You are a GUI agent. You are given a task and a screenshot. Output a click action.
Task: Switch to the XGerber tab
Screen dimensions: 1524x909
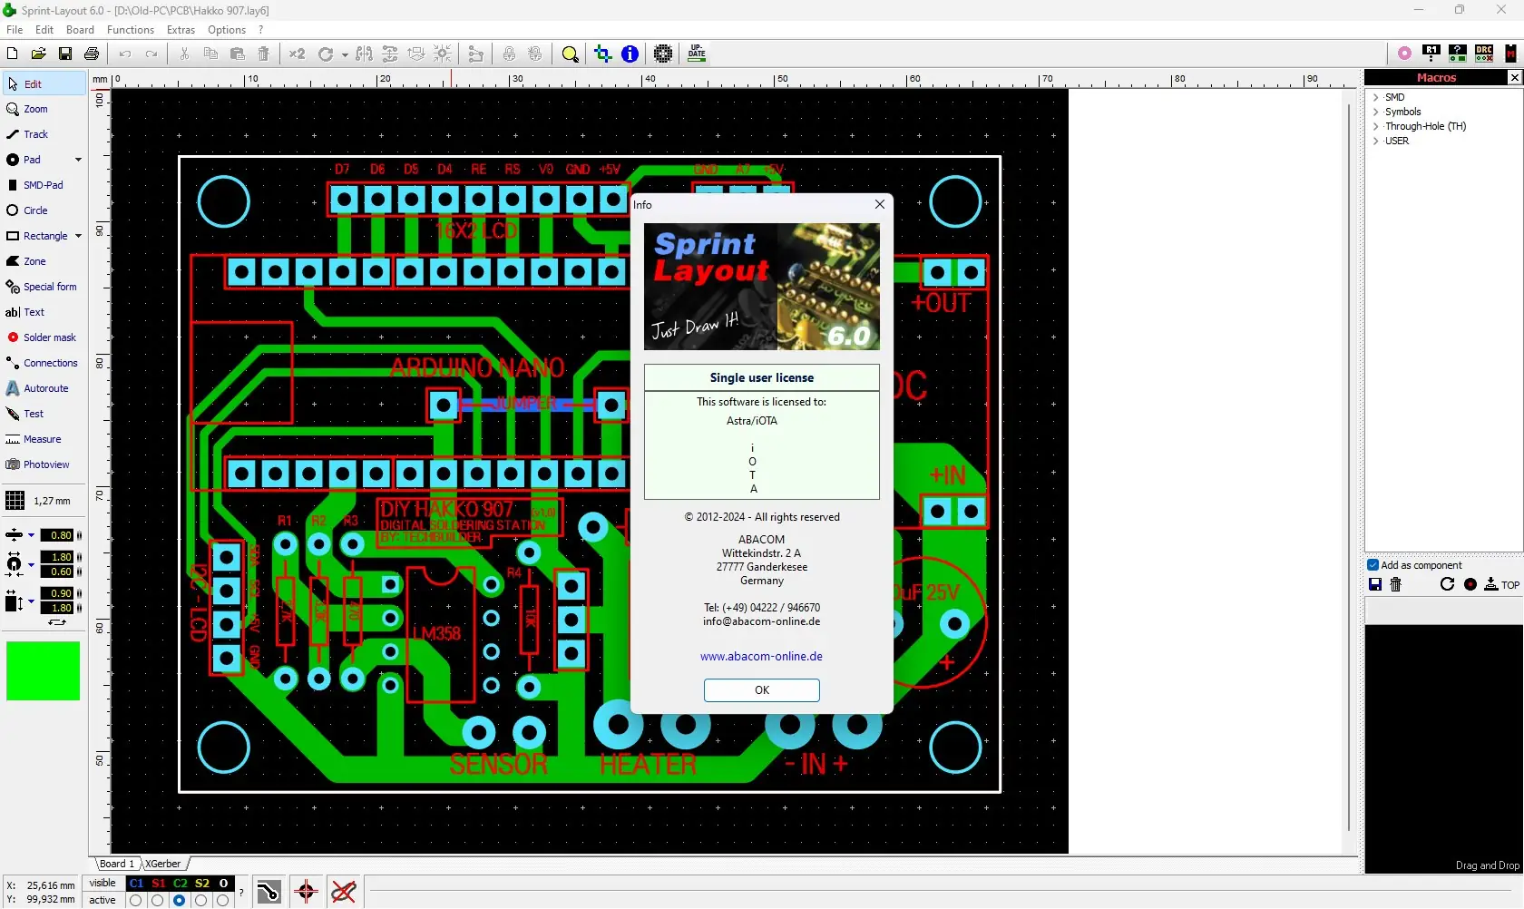click(163, 865)
